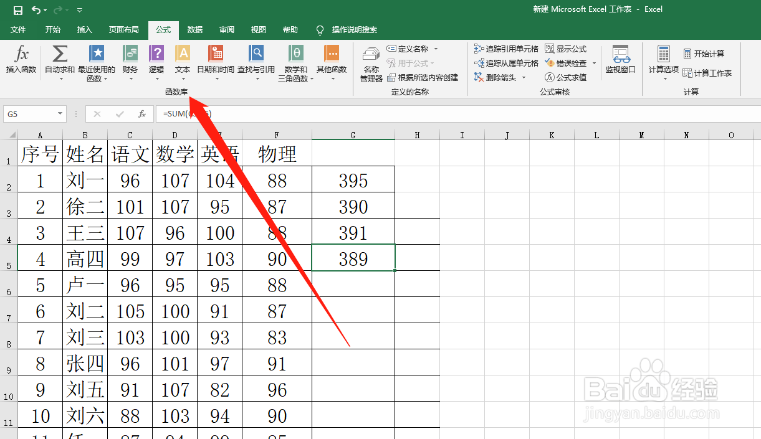
Task: Click the 语文 header cell
Action: tap(130, 153)
